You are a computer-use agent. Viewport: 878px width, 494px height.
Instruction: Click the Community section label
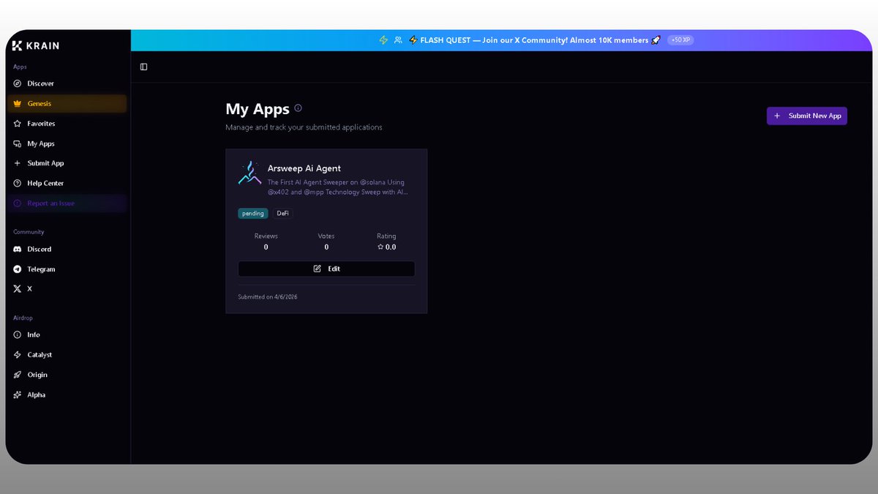pyautogui.click(x=29, y=232)
